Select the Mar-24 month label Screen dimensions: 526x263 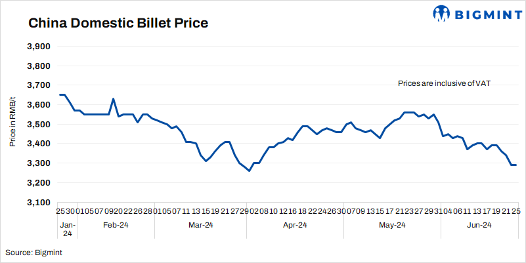pos(201,226)
